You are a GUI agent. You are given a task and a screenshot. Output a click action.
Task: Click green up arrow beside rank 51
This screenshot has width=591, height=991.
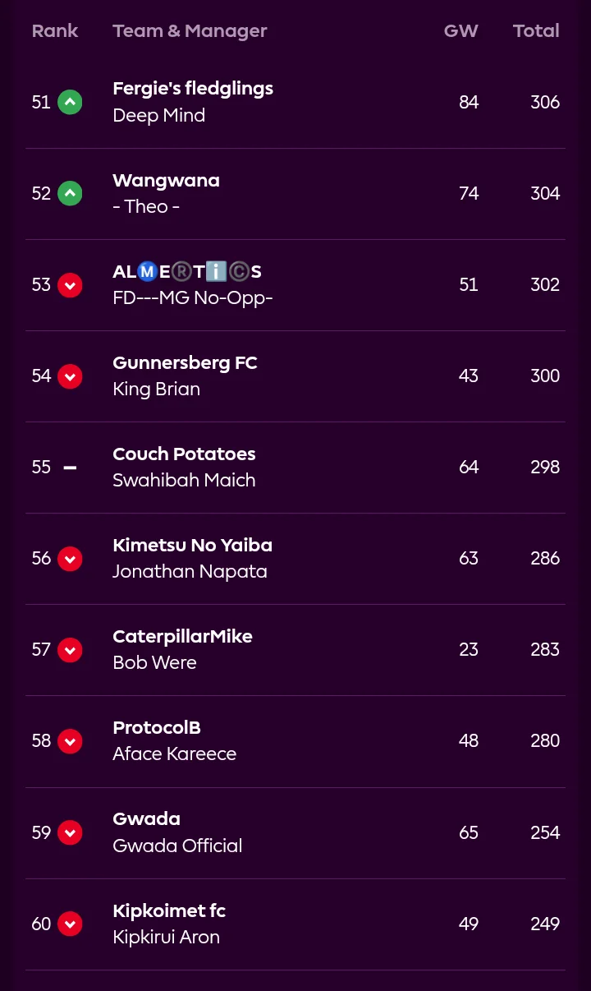pyautogui.click(x=70, y=102)
